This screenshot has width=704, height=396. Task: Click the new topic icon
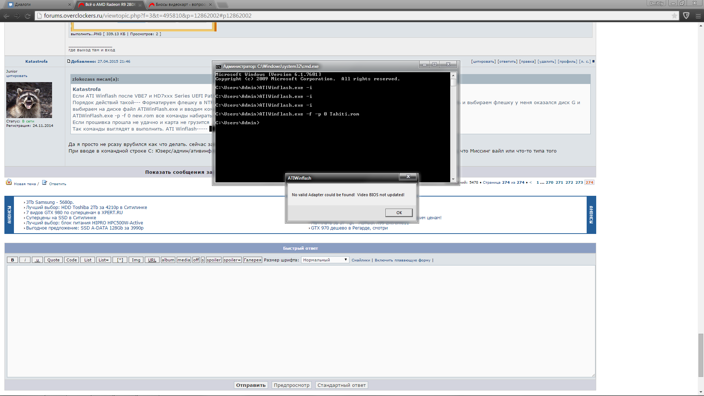(9, 182)
